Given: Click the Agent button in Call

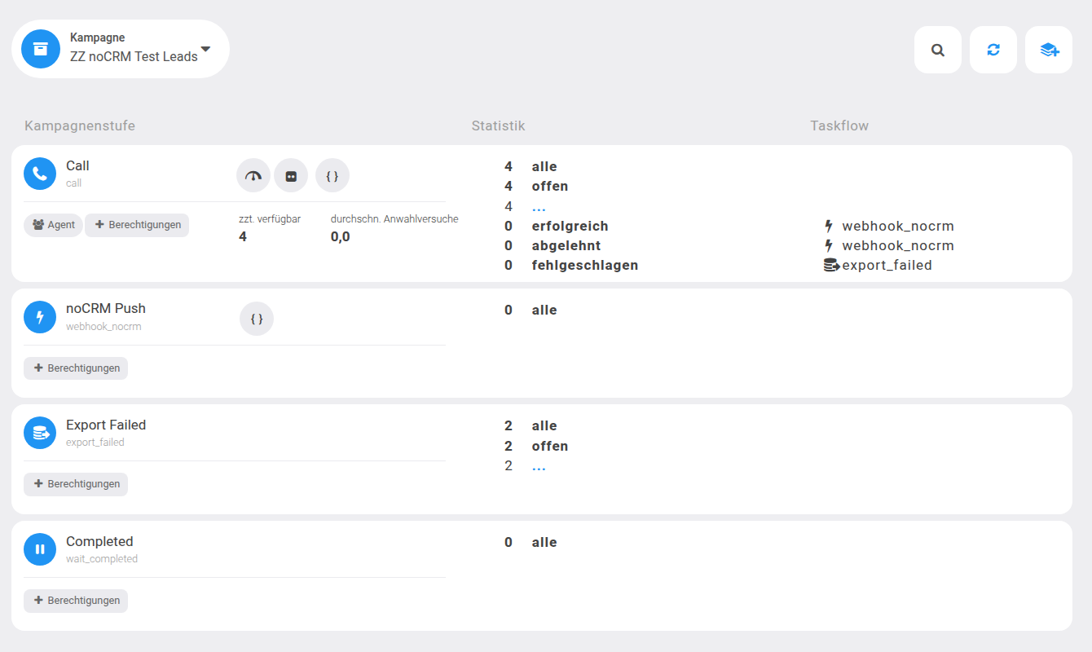Looking at the screenshot, I should 53,225.
